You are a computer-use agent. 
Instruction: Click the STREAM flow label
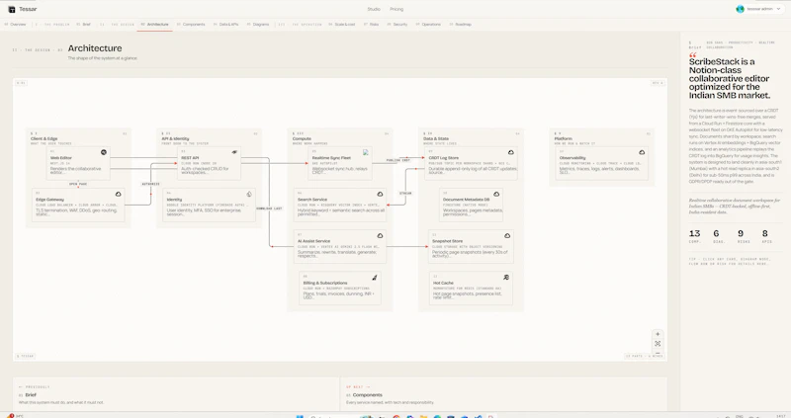click(405, 193)
